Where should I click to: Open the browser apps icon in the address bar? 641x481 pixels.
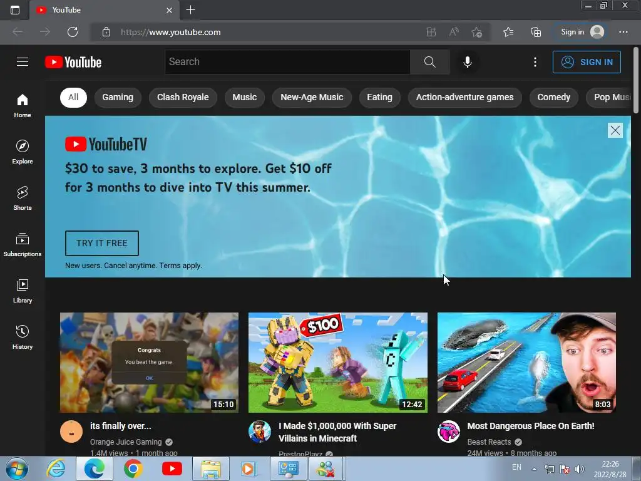tap(431, 32)
